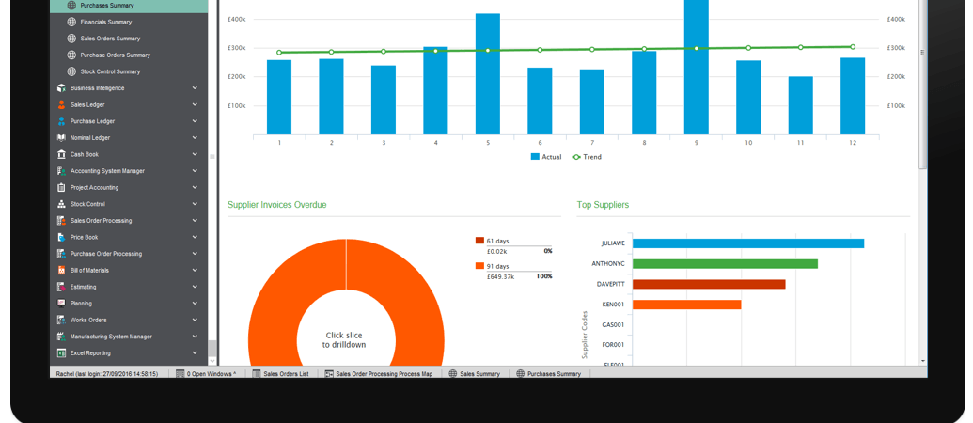Screen dimensions: 973x423
Task: Click the Project Accounting clipboard icon
Action: (61, 187)
